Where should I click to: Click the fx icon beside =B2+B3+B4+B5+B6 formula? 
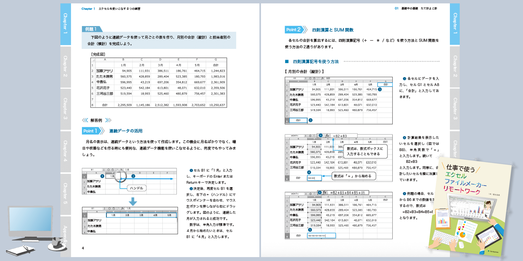pos(325,193)
